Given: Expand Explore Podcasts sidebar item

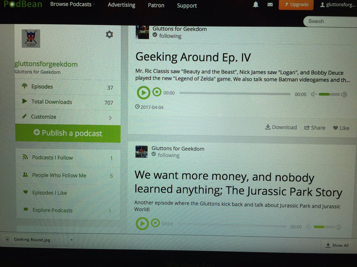Looking at the screenshot, I should [x=68, y=210].
